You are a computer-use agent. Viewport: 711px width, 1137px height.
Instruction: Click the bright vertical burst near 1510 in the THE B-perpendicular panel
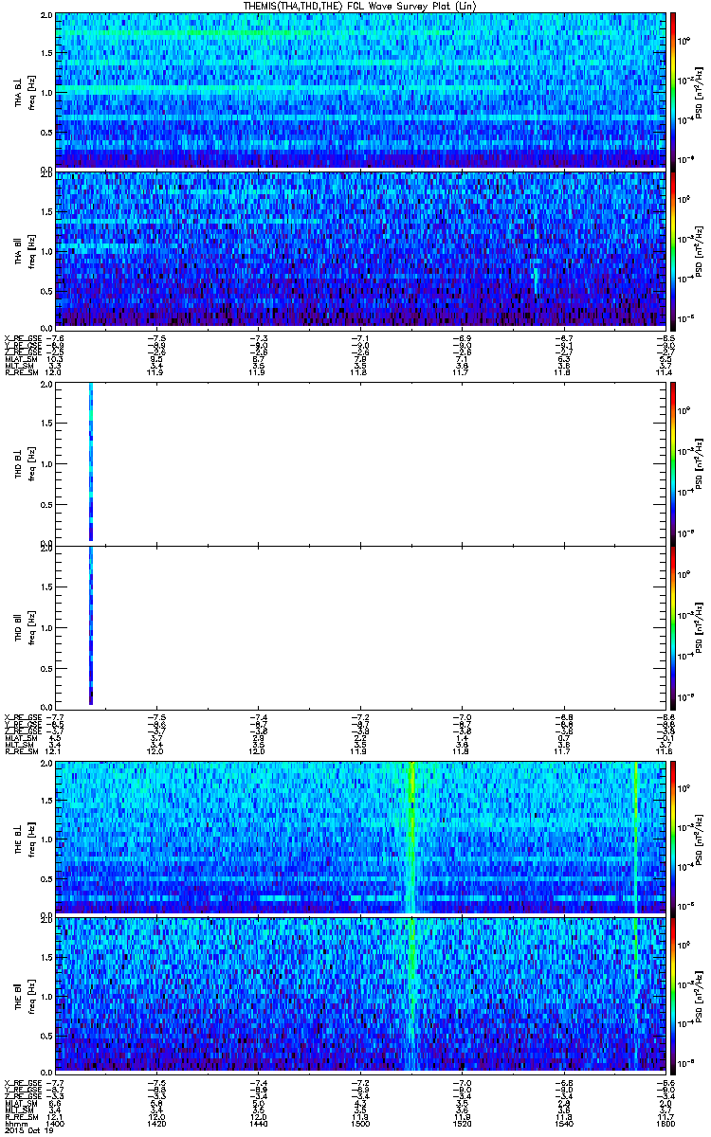412,837
